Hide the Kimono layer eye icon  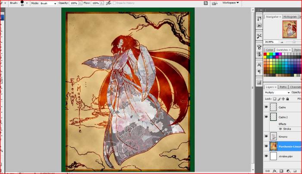[x=266, y=136]
